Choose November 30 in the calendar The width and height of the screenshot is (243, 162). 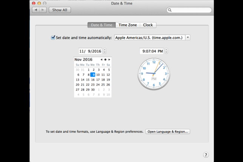pyautogui.click(x=93, y=89)
